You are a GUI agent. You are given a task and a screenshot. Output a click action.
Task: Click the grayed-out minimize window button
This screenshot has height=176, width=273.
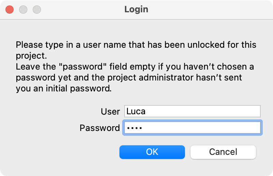pos(23,10)
